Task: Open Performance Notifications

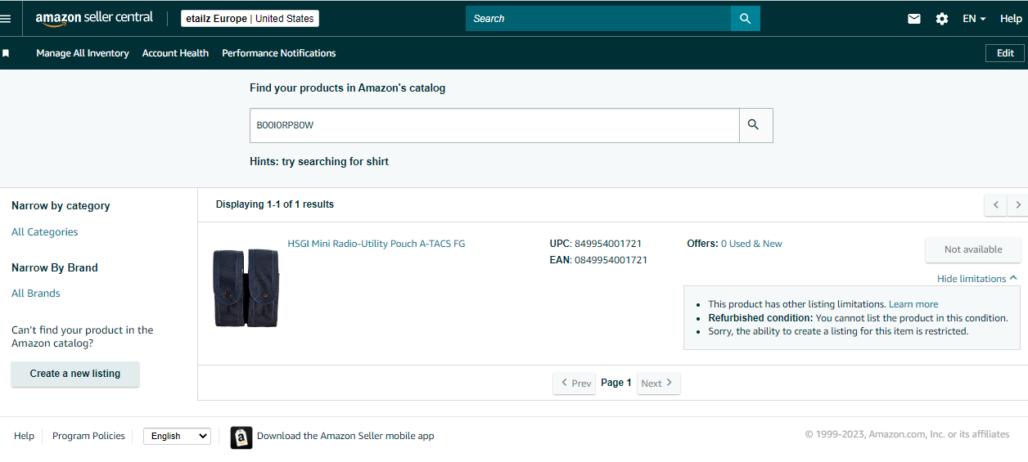Action: coord(279,53)
